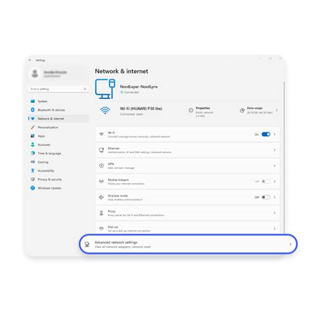The width and height of the screenshot is (311, 311).
Task: Expand the VPN row chevron
Action: point(275,166)
